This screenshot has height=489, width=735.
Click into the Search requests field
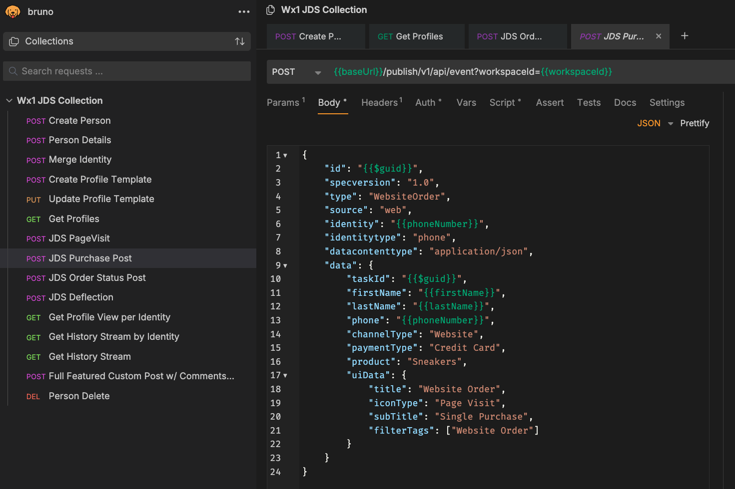click(127, 71)
